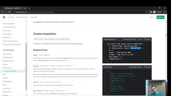Open Completions in sidebar
The width and height of the screenshot is (171, 96).
tap(7, 68)
